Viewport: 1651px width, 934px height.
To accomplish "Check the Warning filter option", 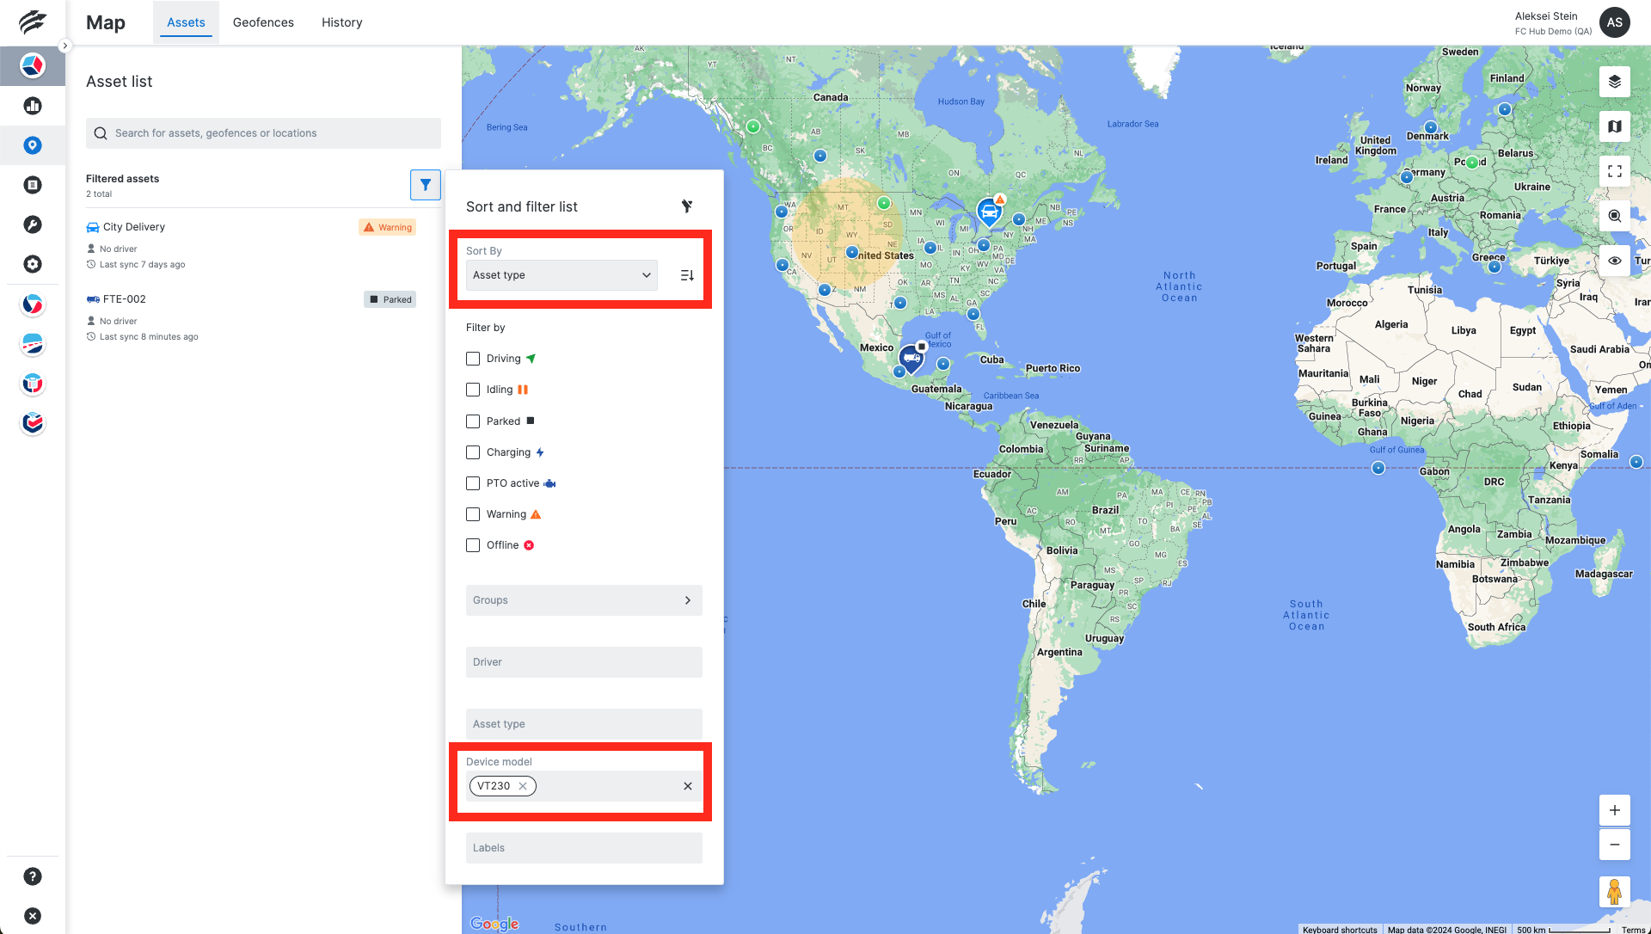I will [x=472, y=513].
